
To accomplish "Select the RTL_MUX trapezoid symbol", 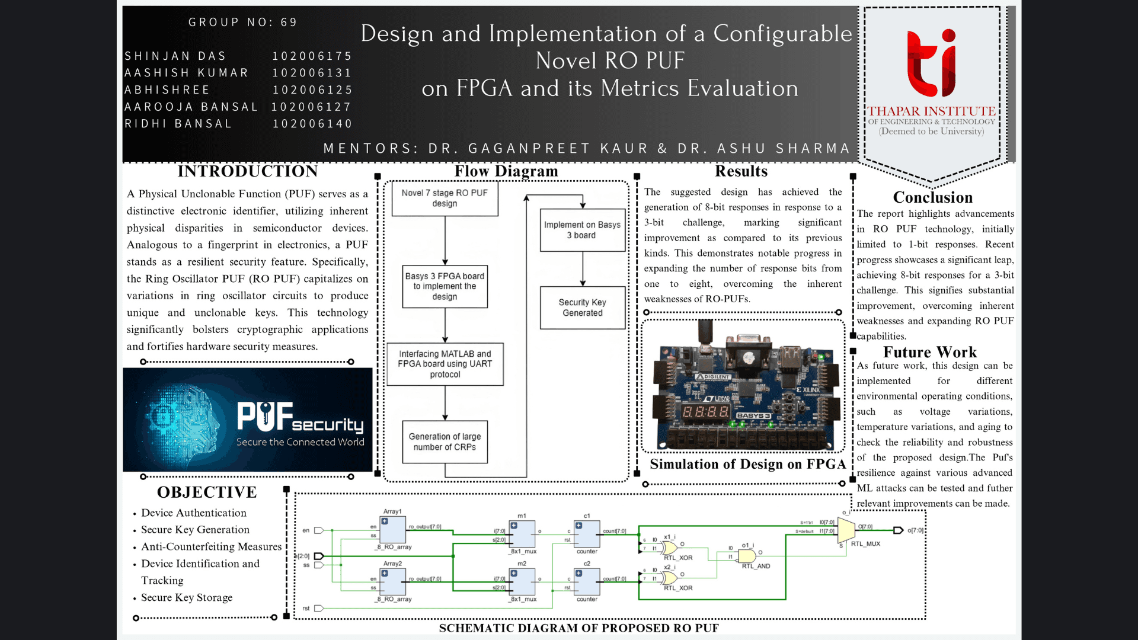I will (x=846, y=529).
